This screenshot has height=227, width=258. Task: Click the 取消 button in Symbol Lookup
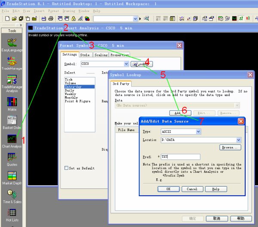(217, 218)
